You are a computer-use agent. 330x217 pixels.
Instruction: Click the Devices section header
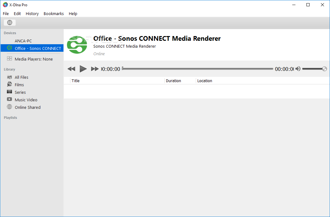pos(10,33)
